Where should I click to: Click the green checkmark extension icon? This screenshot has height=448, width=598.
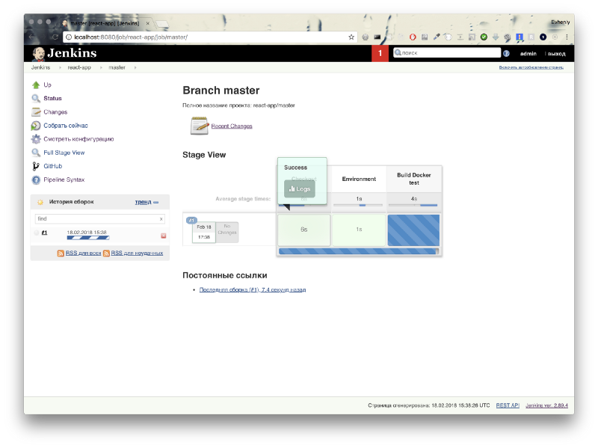tap(484, 37)
